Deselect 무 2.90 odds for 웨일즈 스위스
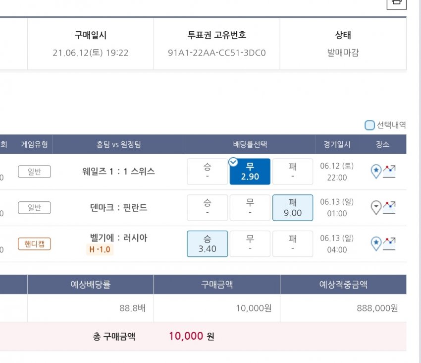 tap(250, 172)
